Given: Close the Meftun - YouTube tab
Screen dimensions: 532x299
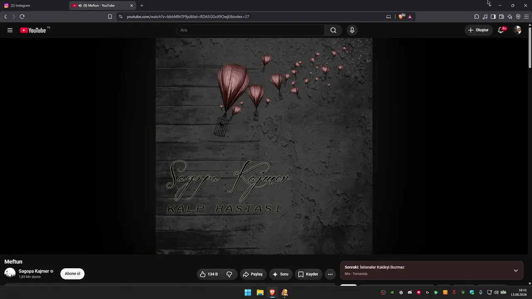Looking at the screenshot, I should (x=132, y=5).
